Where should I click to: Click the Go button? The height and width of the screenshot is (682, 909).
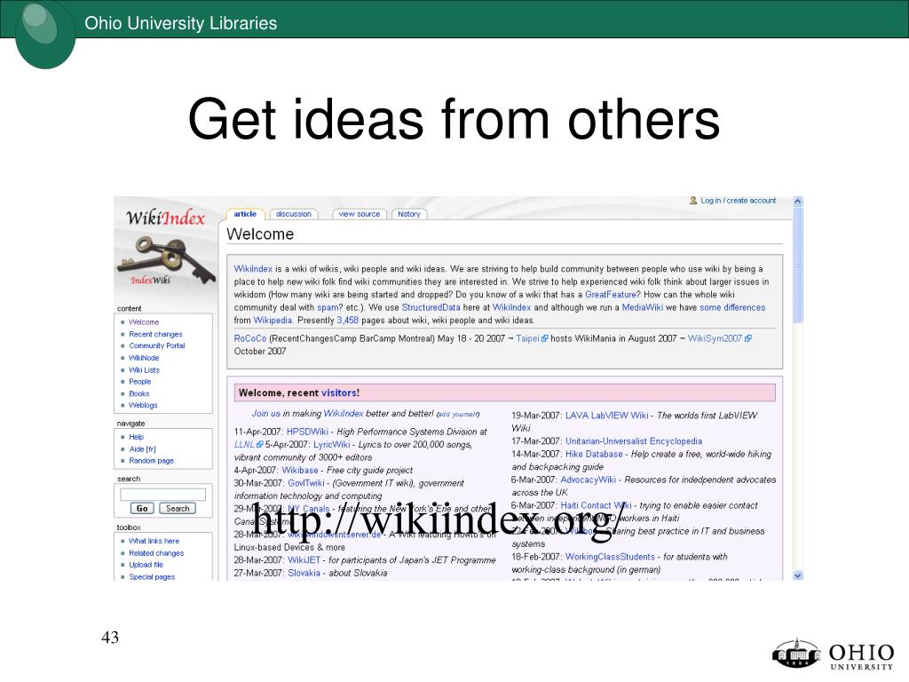[142, 509]
